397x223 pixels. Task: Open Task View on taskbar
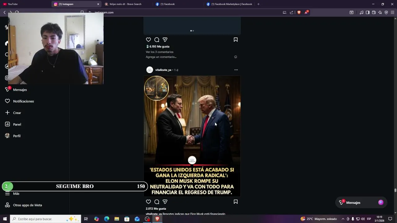(x=86, y=219)
